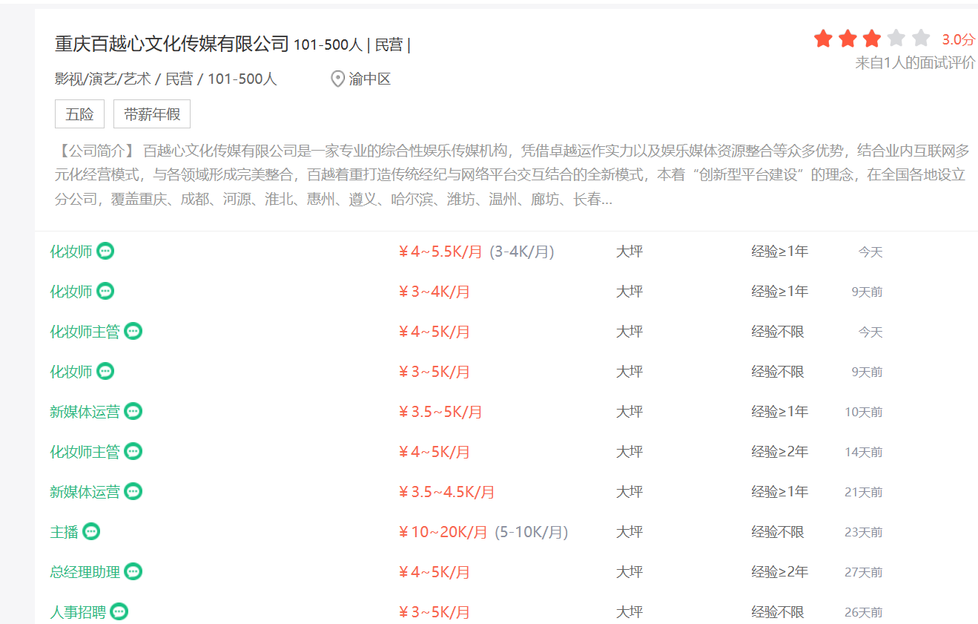Click 大坪 in the 主播 row
This screenshot has width=978, height=624.
630,532
